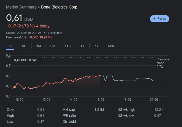Image resolution: width=182 pixels, height=127 pixels.
Task: Click the Div yield label
Action: (69, 122)
